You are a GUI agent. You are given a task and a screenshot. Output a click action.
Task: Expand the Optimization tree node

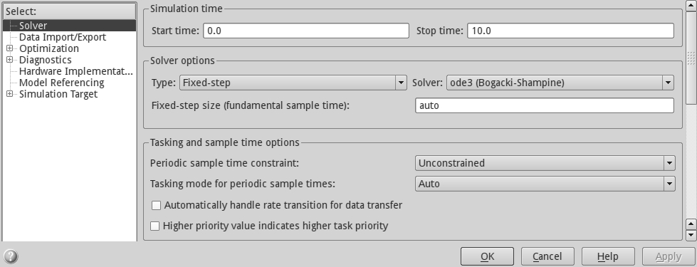click(x=10, y=48)
